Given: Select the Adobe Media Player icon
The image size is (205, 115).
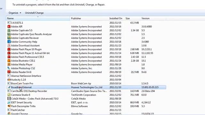Looking at the screenshot, I should tap(9, 65).
